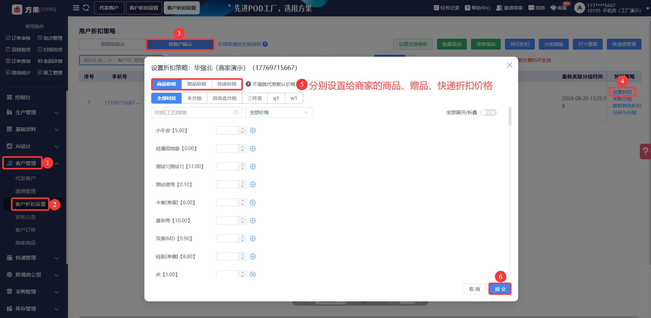
Task: Add tier for 双面IMD row
Action: tap(253, 238)
